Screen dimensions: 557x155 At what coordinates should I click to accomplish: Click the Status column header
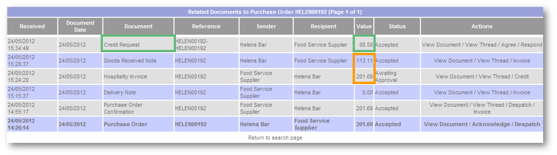397,26
